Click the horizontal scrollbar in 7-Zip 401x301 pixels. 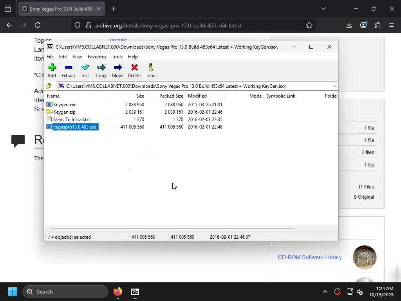tap(173, 228)
